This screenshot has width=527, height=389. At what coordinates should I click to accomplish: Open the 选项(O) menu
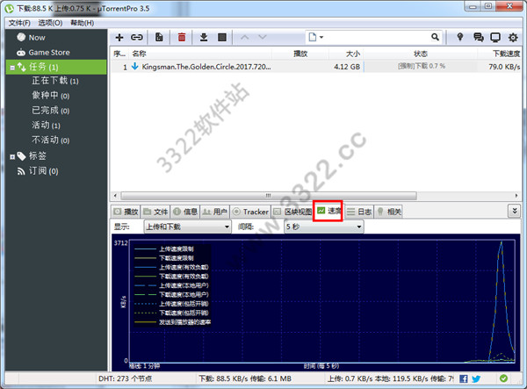(50, 23)
